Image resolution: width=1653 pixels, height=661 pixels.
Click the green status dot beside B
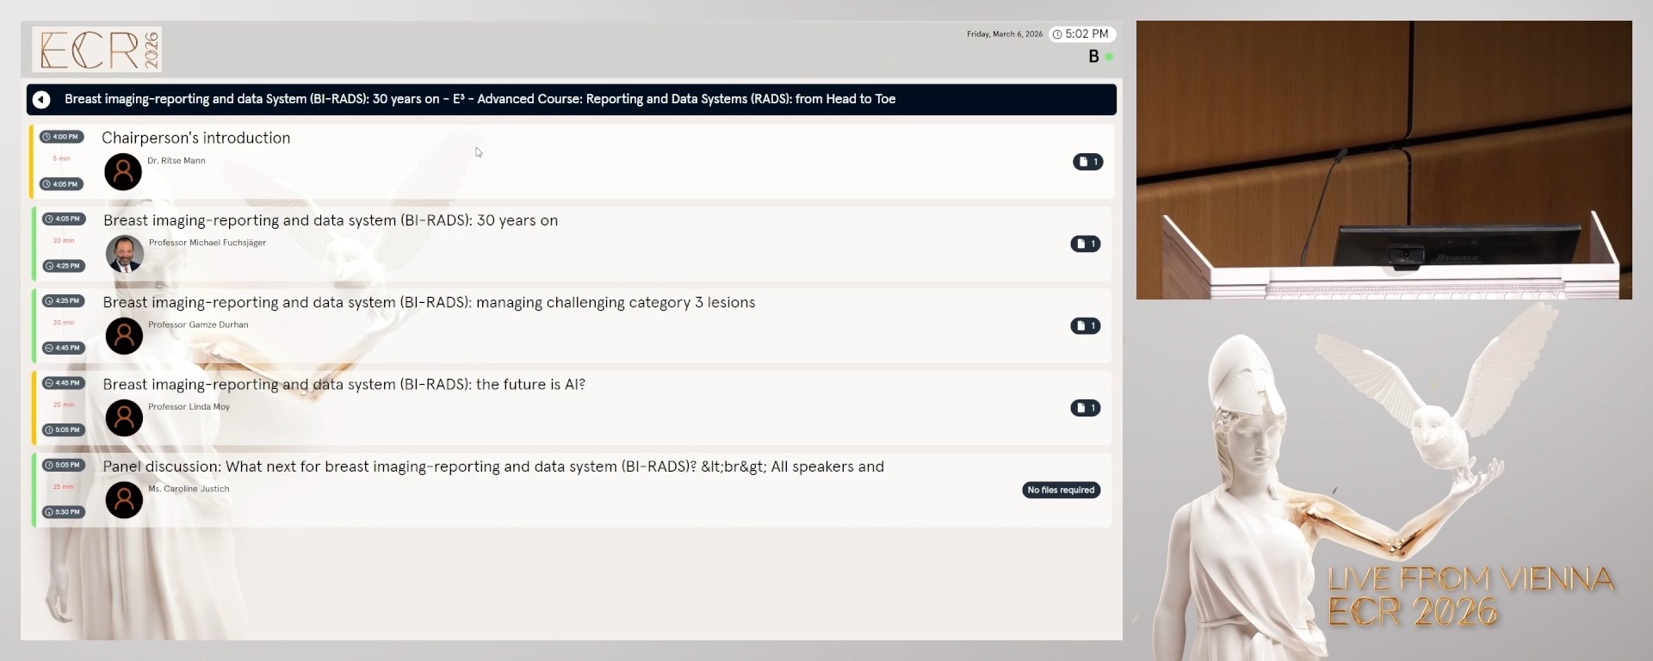tap(1109, 57)
